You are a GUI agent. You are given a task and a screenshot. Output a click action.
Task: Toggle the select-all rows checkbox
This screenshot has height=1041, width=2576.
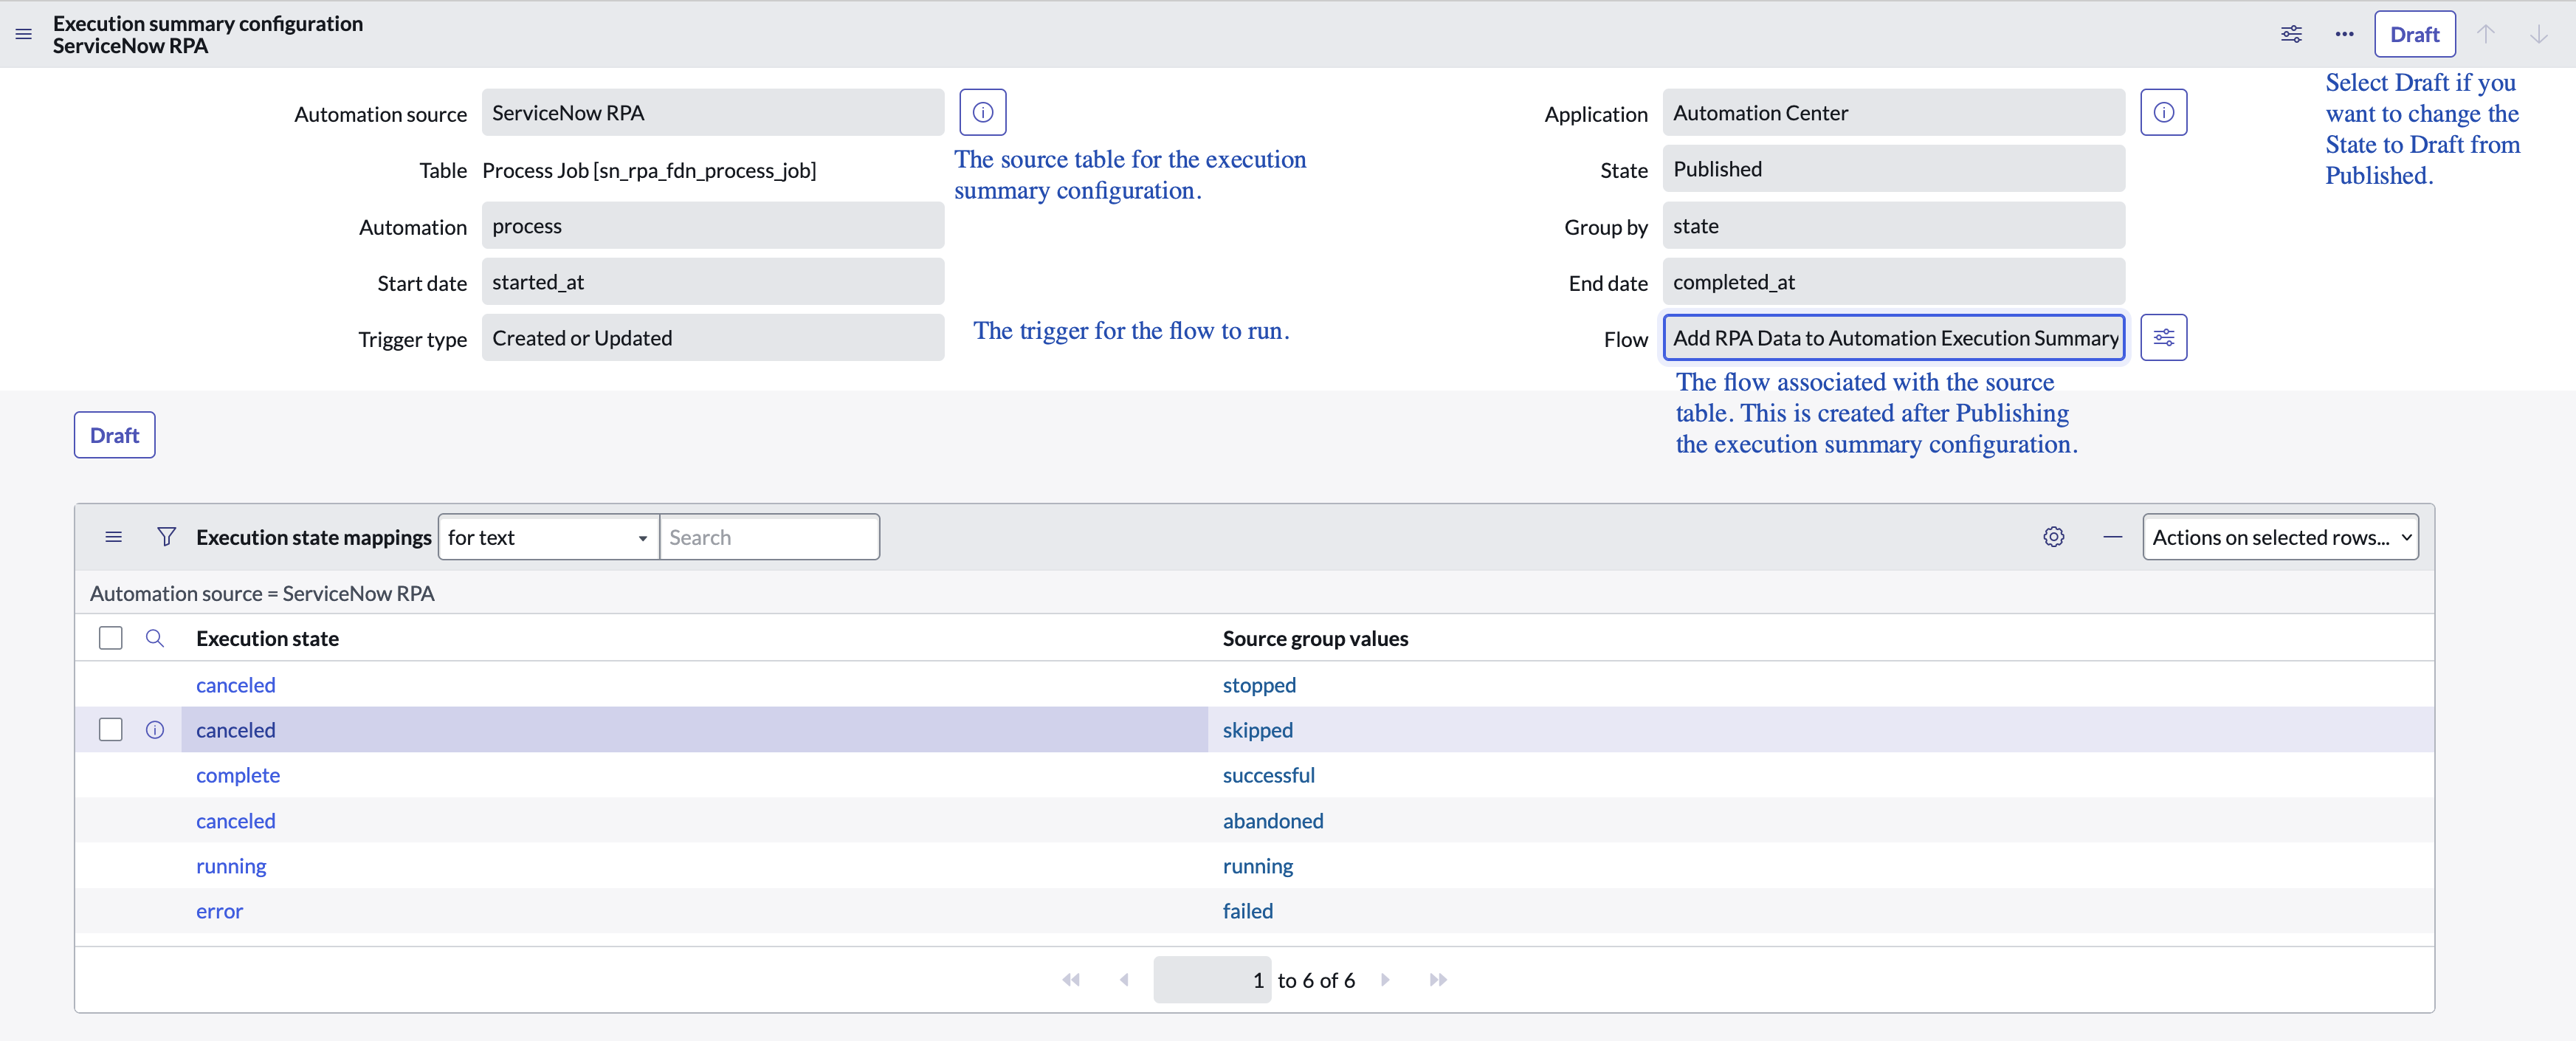111,638
